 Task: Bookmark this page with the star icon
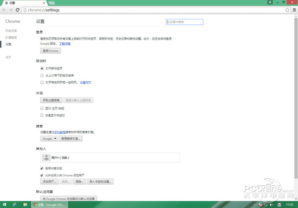coord(288,10)
